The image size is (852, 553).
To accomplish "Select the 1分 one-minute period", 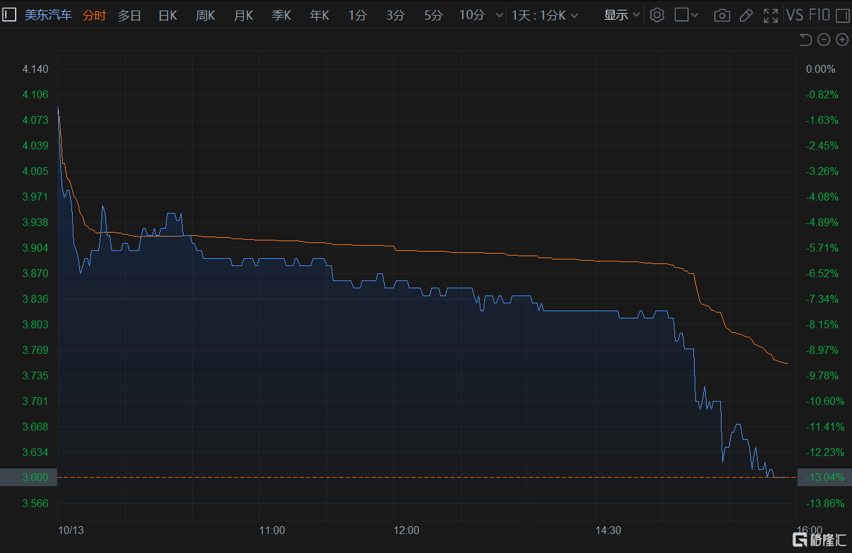I will pos(357,15).
